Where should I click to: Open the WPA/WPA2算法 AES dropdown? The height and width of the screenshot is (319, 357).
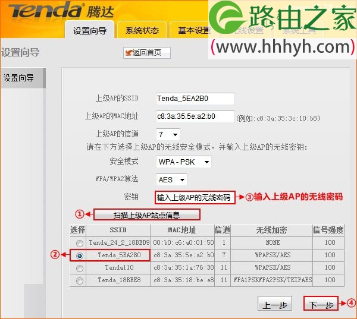point(171,179)
